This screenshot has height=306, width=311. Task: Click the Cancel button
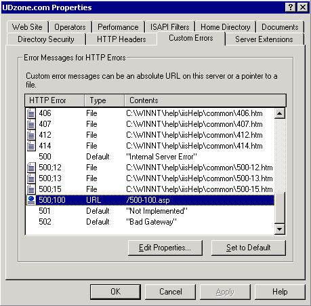[171, 292]
